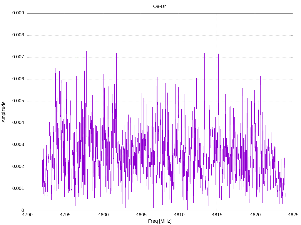Click the 0.003 y-axis tick label
The image size is (301, 225).
click(x=18, y=145)
